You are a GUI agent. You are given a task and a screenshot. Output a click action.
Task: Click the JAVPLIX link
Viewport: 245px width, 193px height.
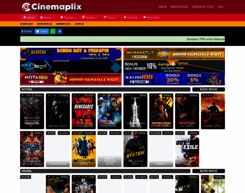coord(79,24)
